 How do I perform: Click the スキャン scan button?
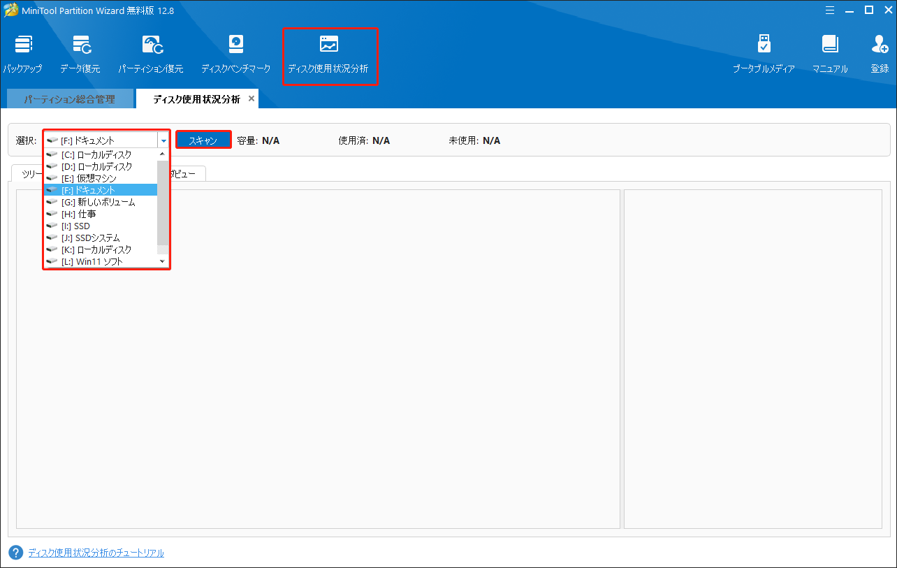click(x=203, y=140)
